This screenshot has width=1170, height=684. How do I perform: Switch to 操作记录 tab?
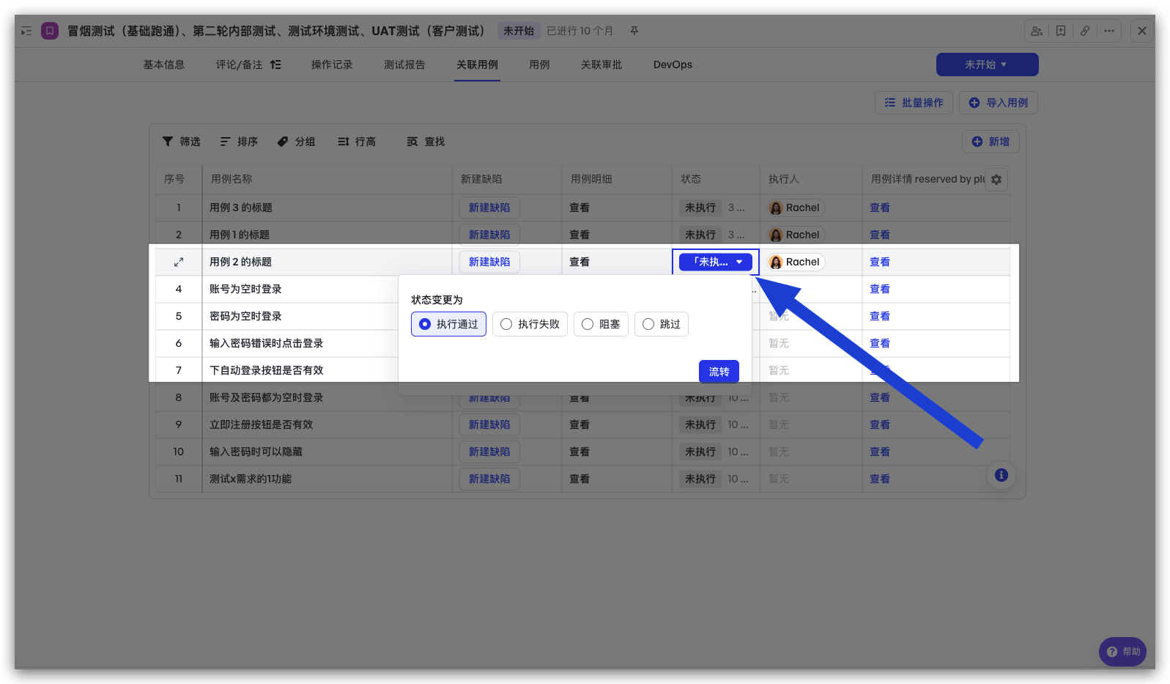pyautogui.click(x=332, y=65)
